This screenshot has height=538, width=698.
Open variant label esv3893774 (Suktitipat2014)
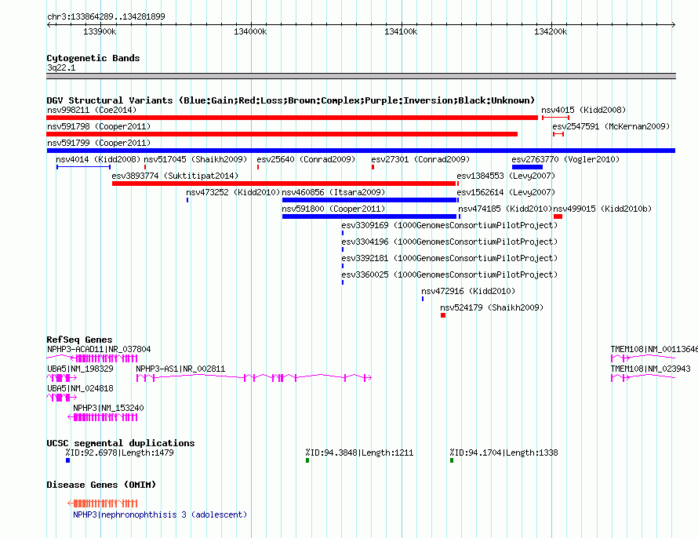point(175,176)
